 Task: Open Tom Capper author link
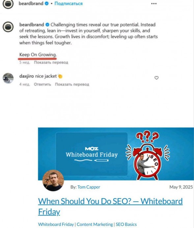pyautogui.click(x=89, y=187)
